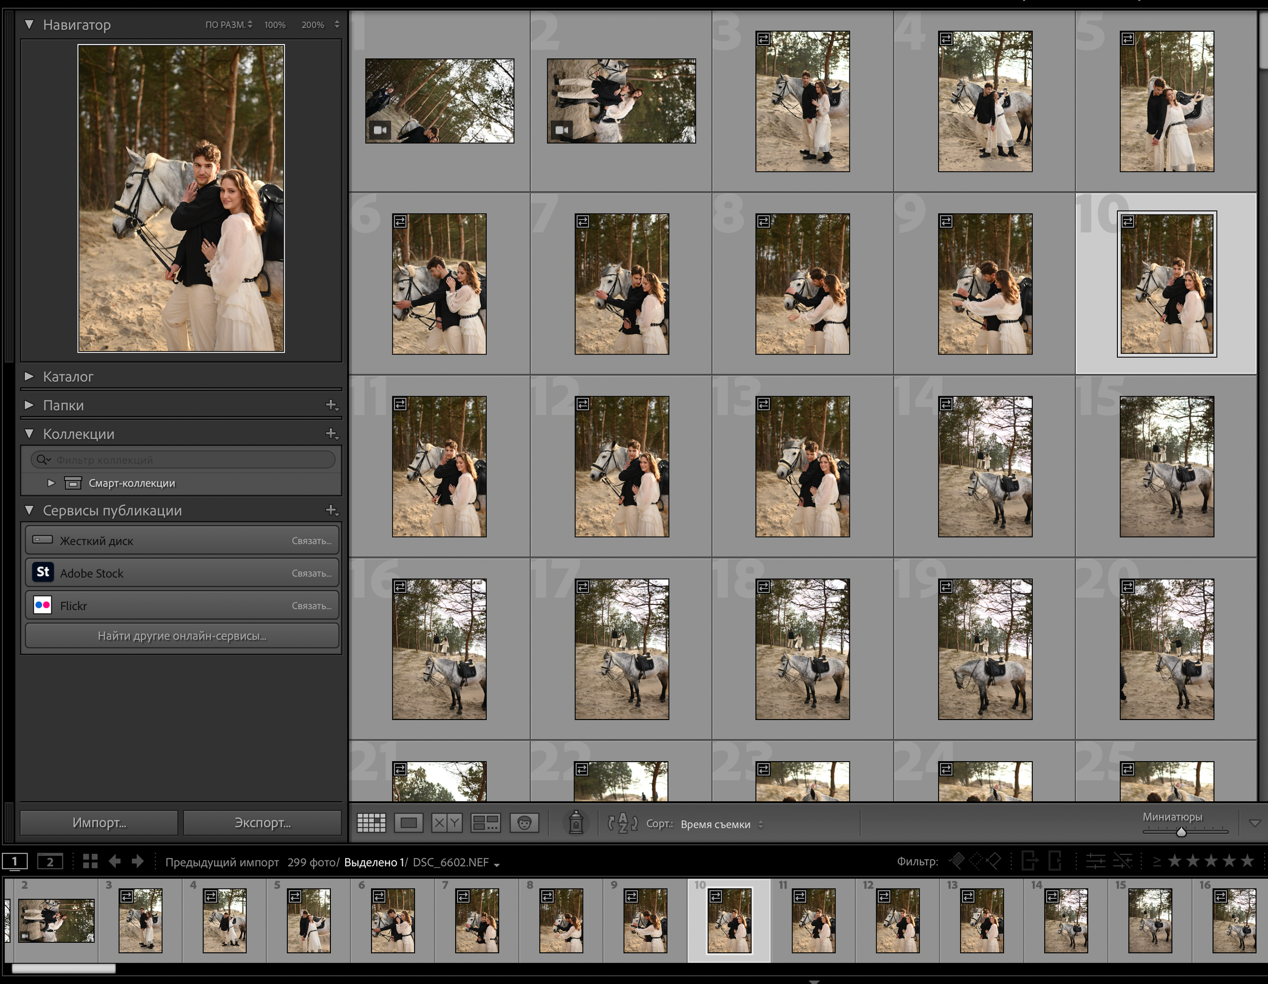This screenshot has height=984, width=1268.
Task: Select the Painter spray can tool
Action: click(x=576, y=823)
